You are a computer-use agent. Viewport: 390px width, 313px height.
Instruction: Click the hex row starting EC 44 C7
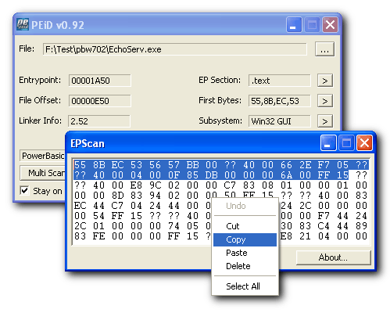tap(221, 206)
